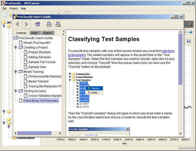This screenshot has width=196, height=151.
Task: Collapse the Model Training node
Action: 16,71
